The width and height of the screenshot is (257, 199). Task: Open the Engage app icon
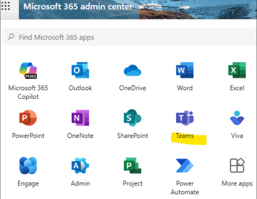point(28,165)
